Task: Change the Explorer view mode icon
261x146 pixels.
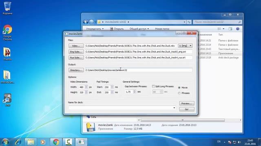Action: (219, 29)
